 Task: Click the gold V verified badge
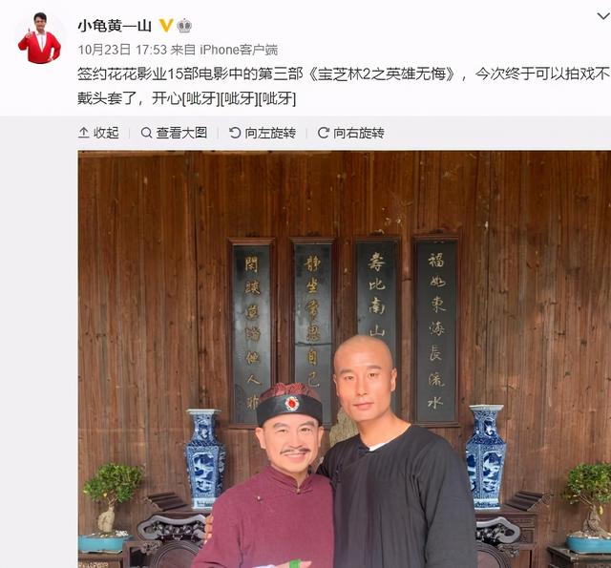[x=166, y=26]
